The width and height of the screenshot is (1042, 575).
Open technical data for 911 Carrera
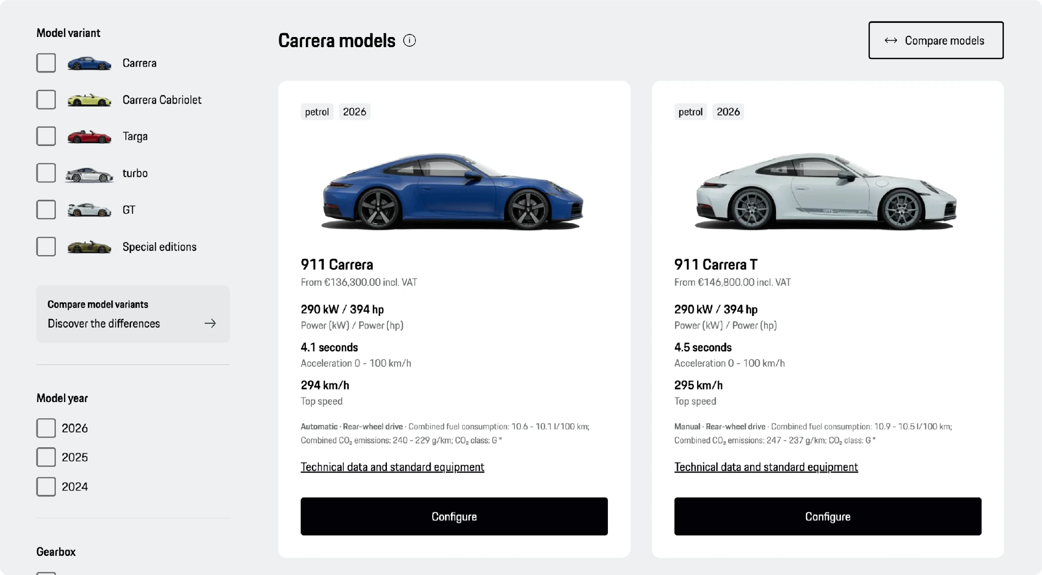[392, 467]
